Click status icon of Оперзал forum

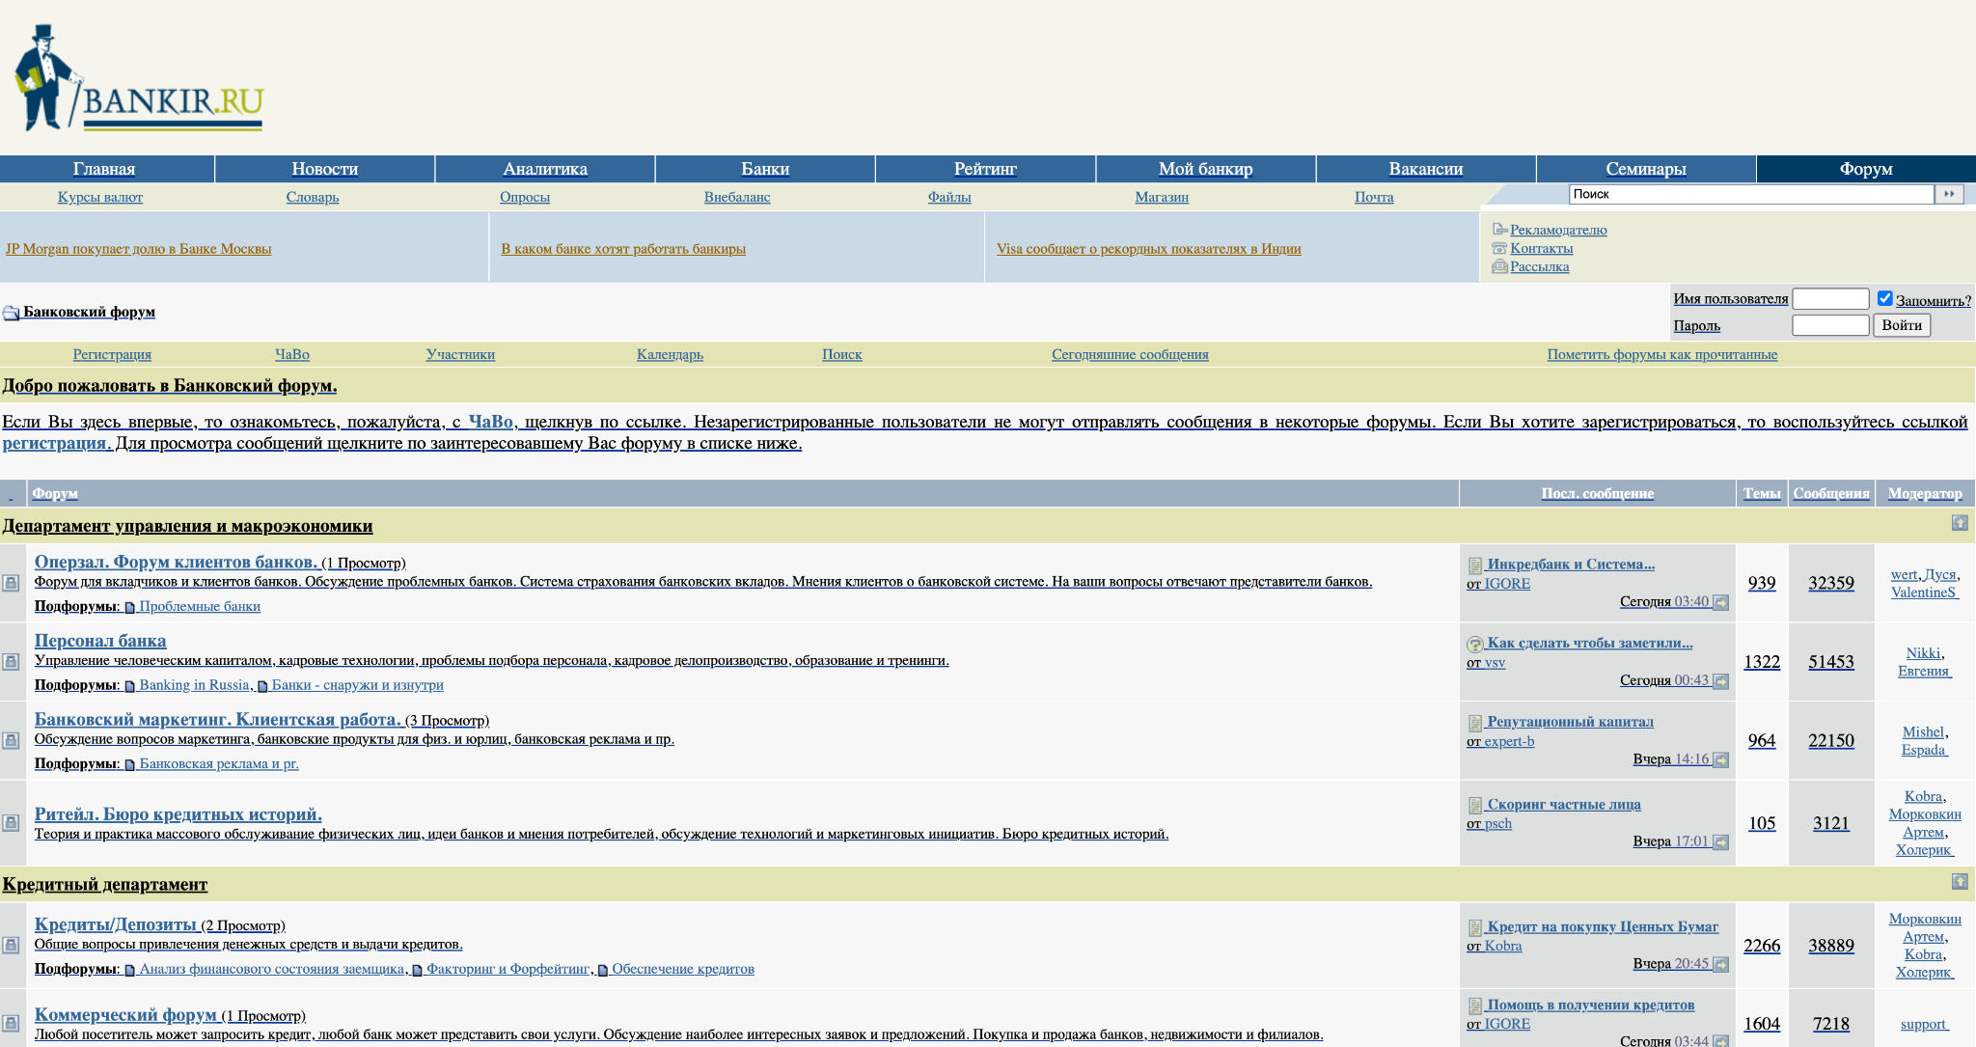click(x=11, y=583)
